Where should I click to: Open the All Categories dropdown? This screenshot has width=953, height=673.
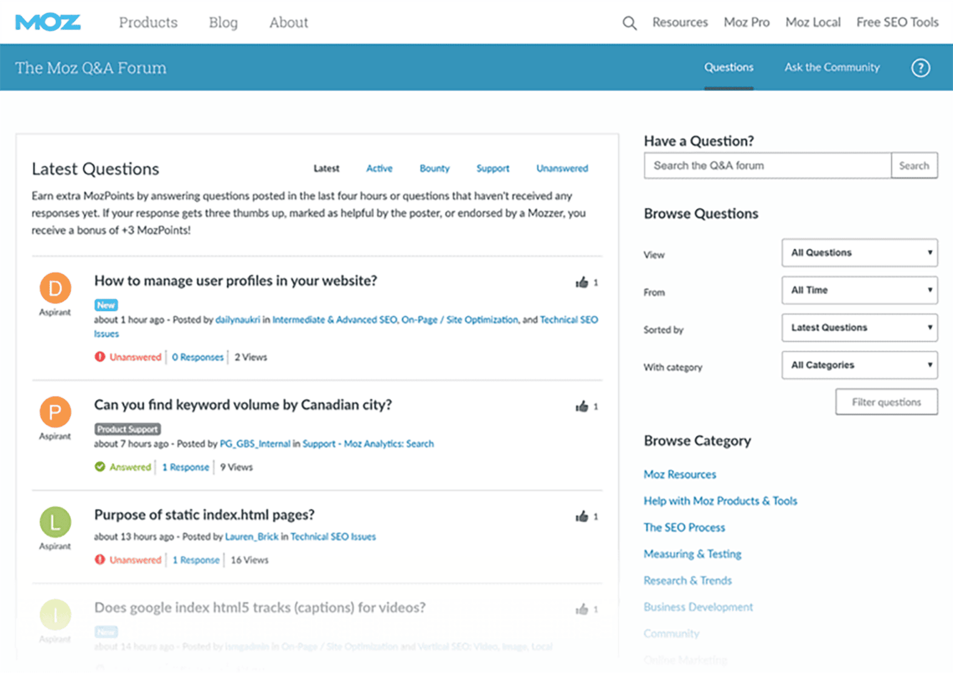pos(859,365)
